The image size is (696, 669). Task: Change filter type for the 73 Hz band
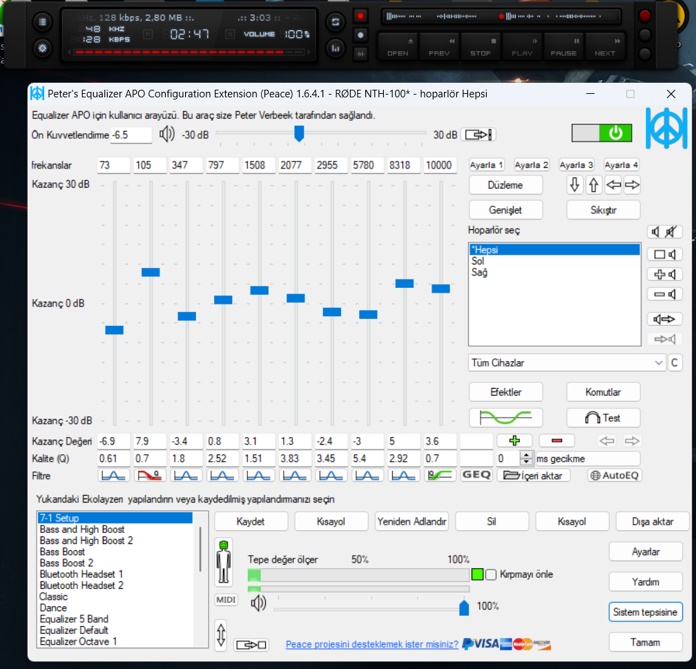[114, 476]
